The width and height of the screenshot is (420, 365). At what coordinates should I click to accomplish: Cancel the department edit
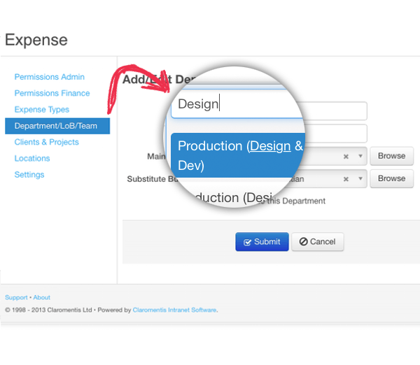(317, 242)
